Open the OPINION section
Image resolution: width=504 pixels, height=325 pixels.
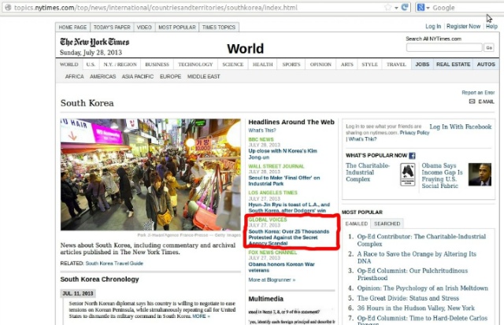[321, 65]
